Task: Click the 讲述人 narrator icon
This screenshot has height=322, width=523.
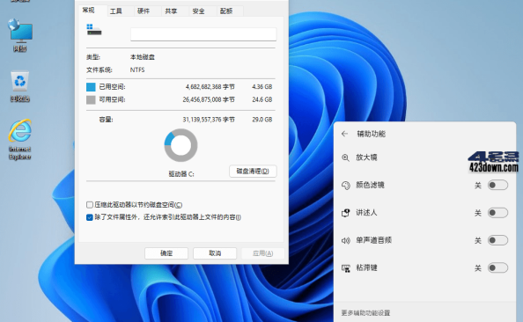Action: pyautogui.click(x=345, y=213)
